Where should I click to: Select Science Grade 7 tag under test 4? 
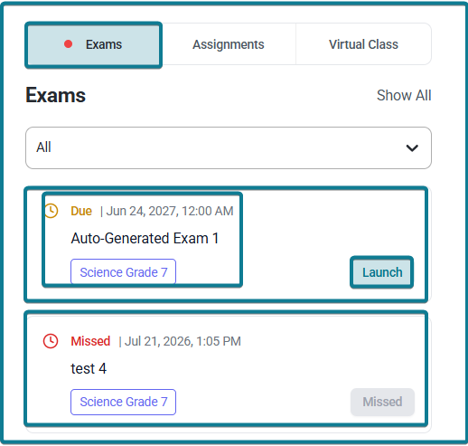click(124, 402)
